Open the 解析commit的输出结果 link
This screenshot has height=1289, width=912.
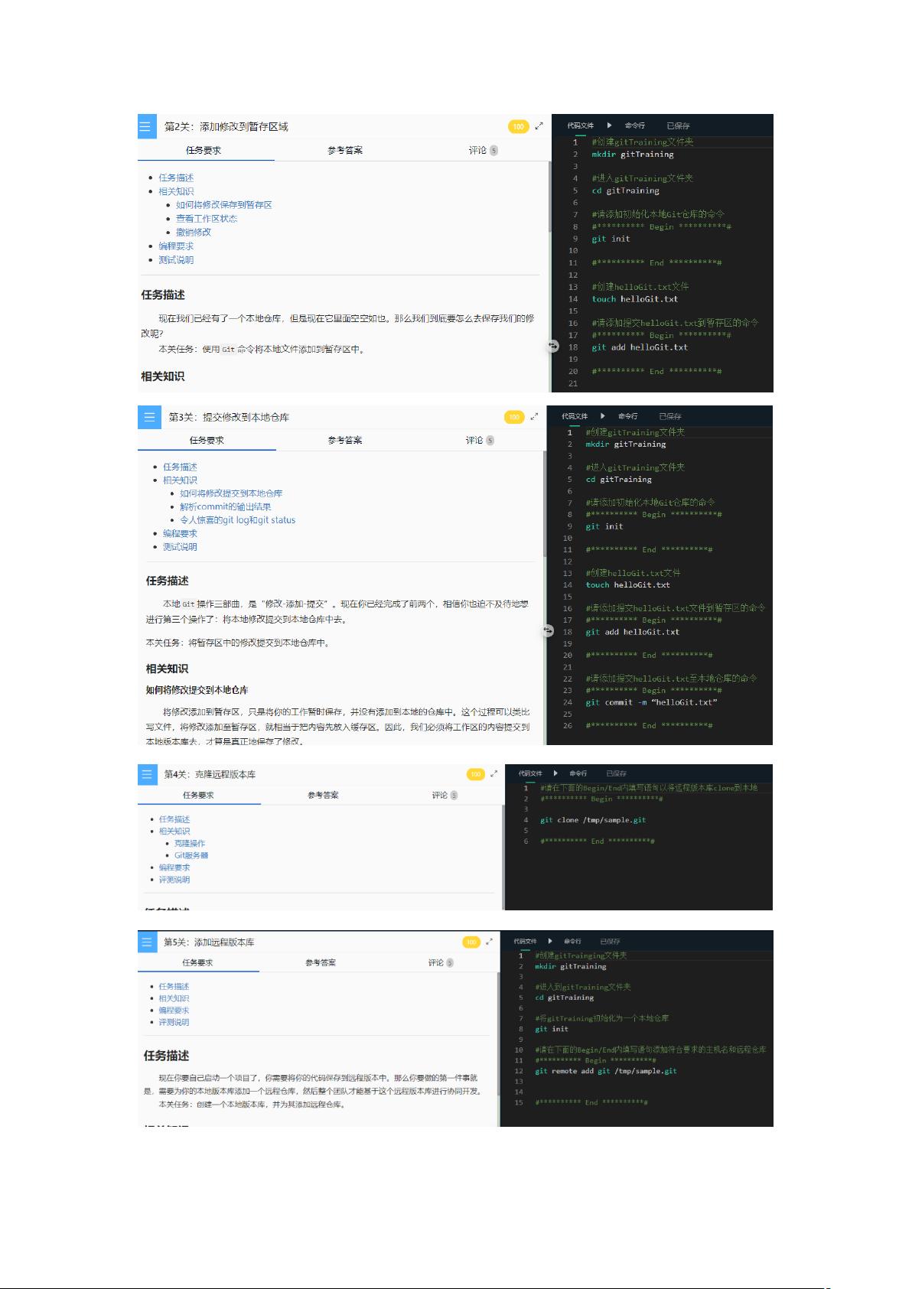225,506
